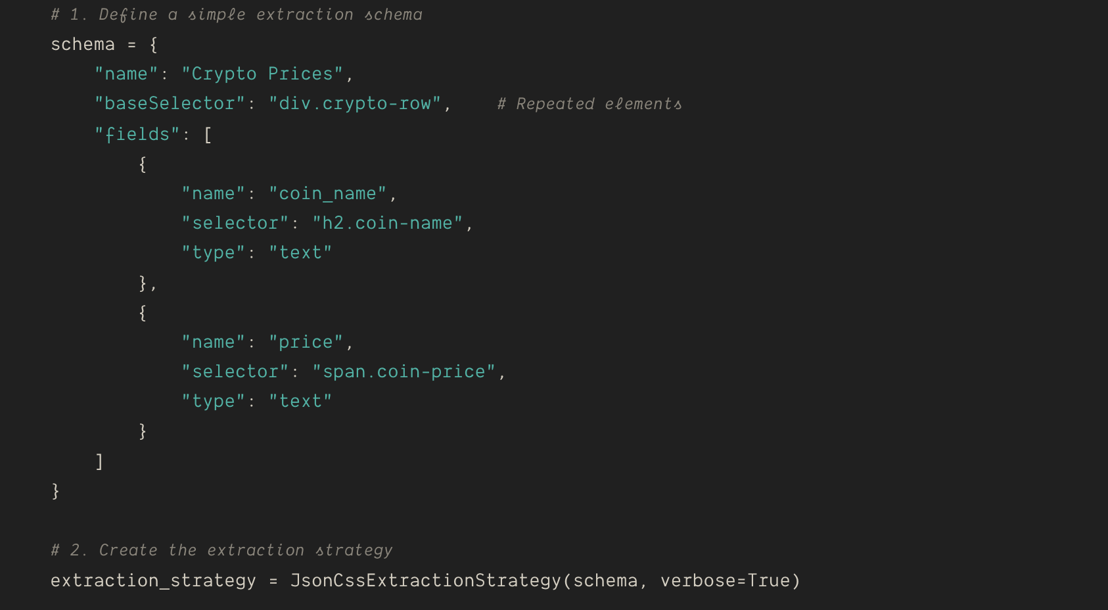Click the final closing brace of schema
This screenshot has width=1108, height=610.
(55, 490)
